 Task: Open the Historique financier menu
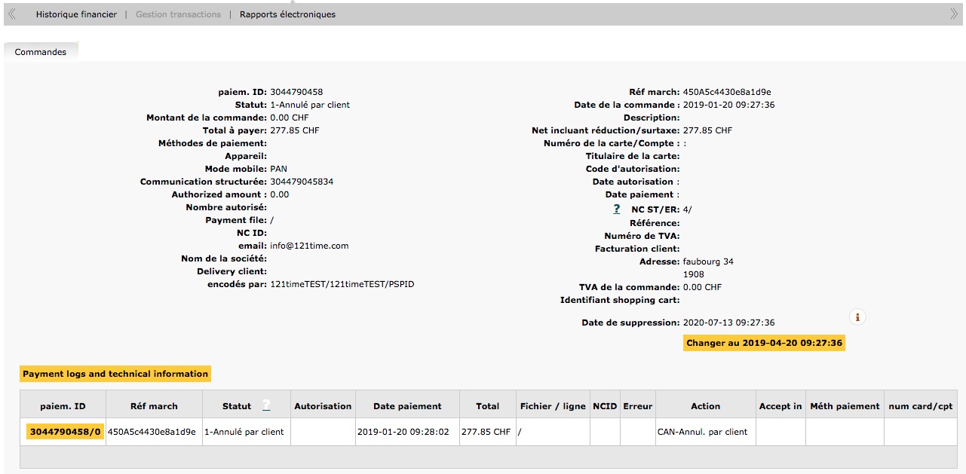click(76, 14)
